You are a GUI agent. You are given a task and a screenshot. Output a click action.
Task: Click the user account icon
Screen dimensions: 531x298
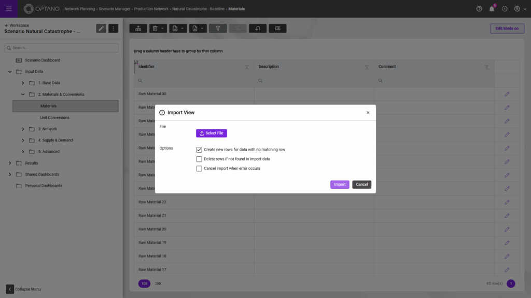pos(516,9)
